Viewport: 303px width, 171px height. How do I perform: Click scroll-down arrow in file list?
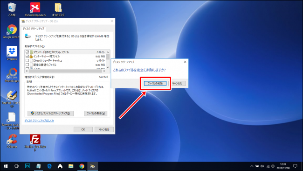click(108, 67)
